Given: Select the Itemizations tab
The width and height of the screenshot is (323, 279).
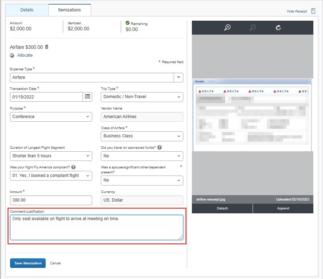Looking at the screenshot, I should (x=69, y=10).
